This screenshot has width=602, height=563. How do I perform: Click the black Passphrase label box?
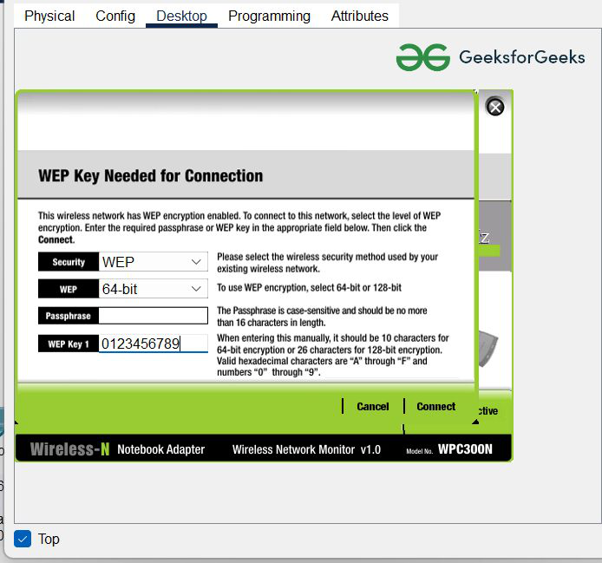[x=69, y=316]
